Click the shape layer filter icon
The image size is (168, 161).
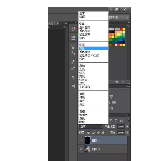click(116, 120)
